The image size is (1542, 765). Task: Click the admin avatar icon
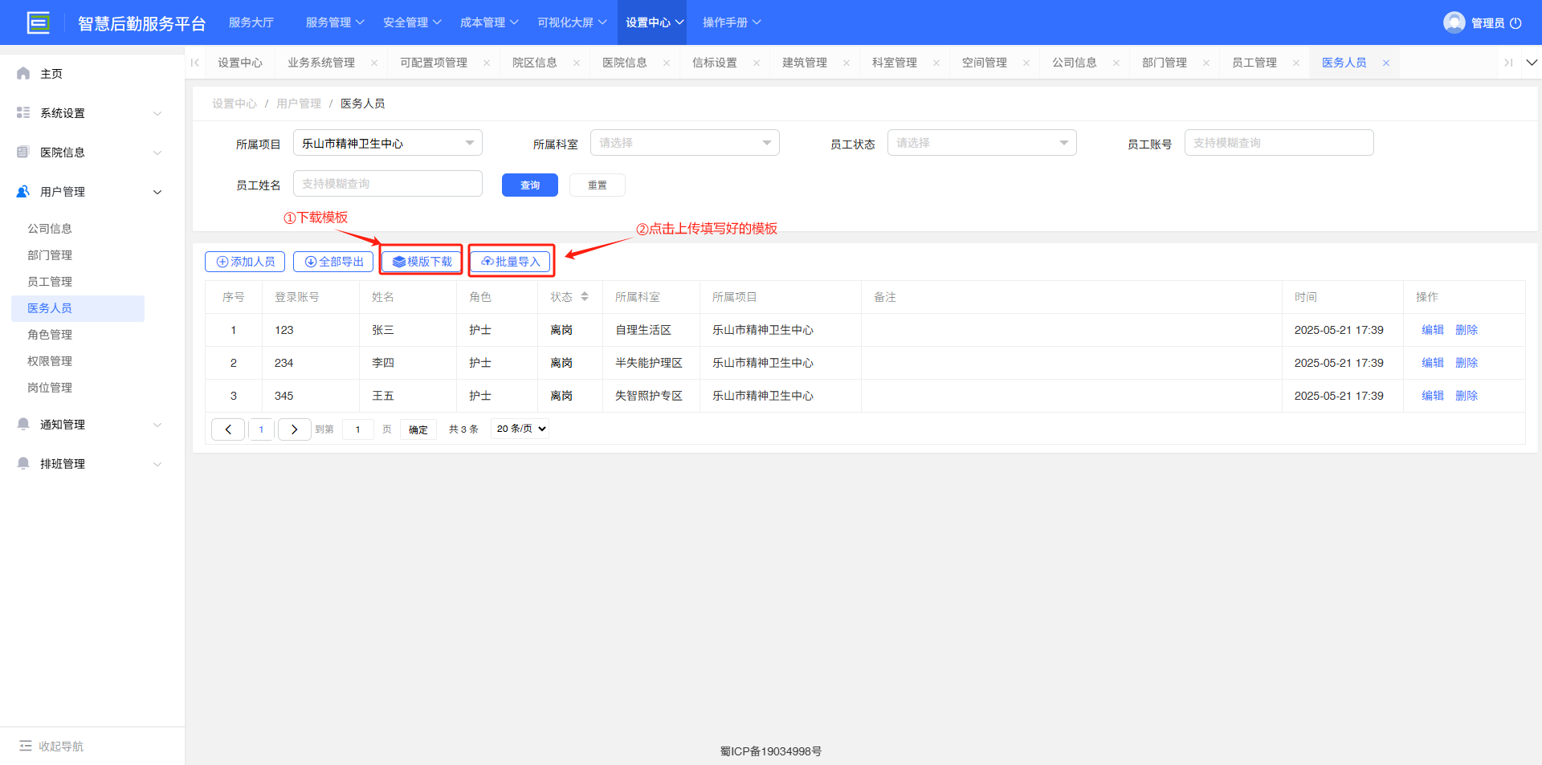click(1454, 22)
